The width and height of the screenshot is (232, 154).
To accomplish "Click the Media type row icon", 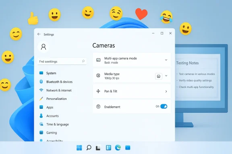I will 98,75.
